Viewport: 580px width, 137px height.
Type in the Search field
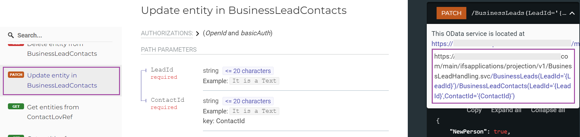click(63, 35)
